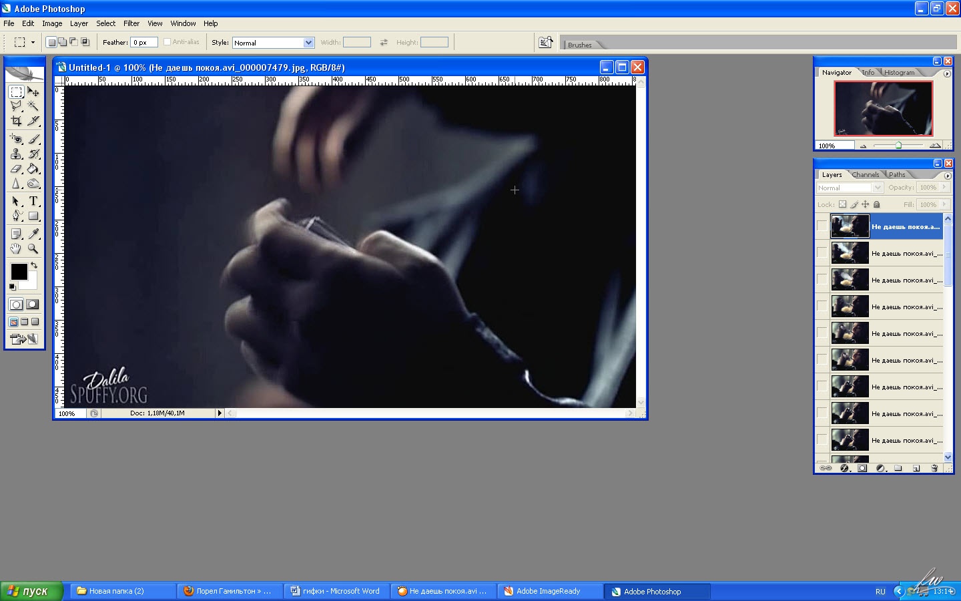Select the Horizontal Type tool

click(x=33, y=201)
